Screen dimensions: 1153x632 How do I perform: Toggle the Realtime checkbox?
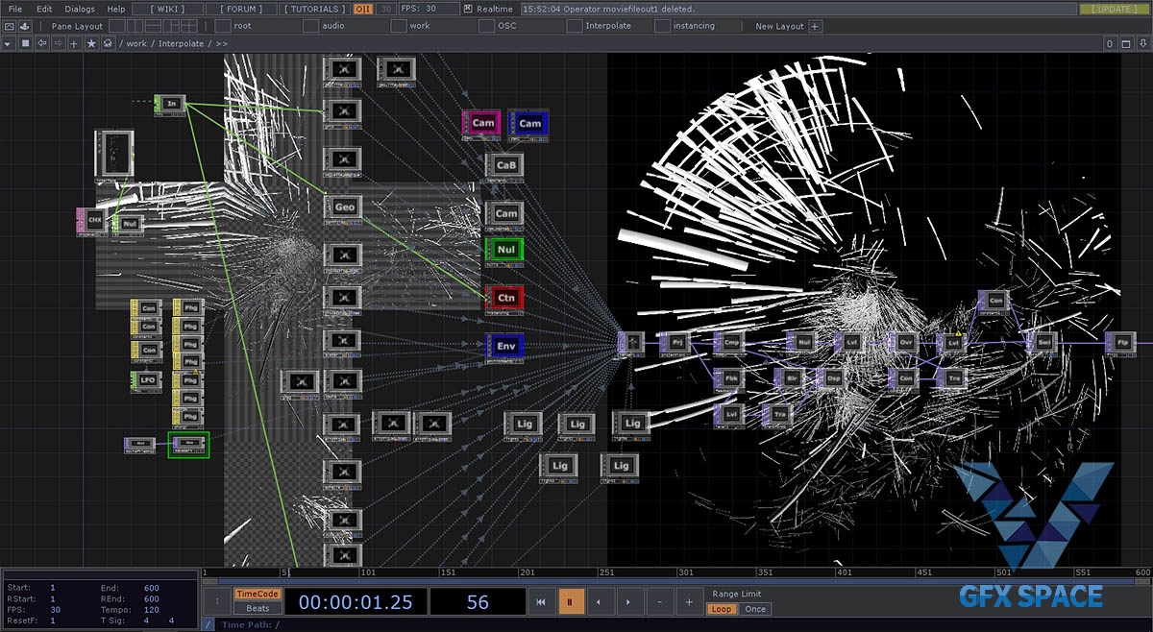click(468, 9)
